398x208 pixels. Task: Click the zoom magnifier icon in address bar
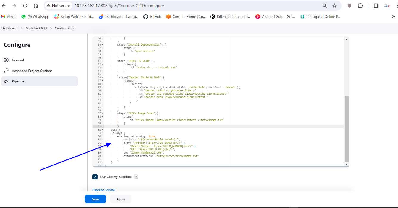point(325,6)
